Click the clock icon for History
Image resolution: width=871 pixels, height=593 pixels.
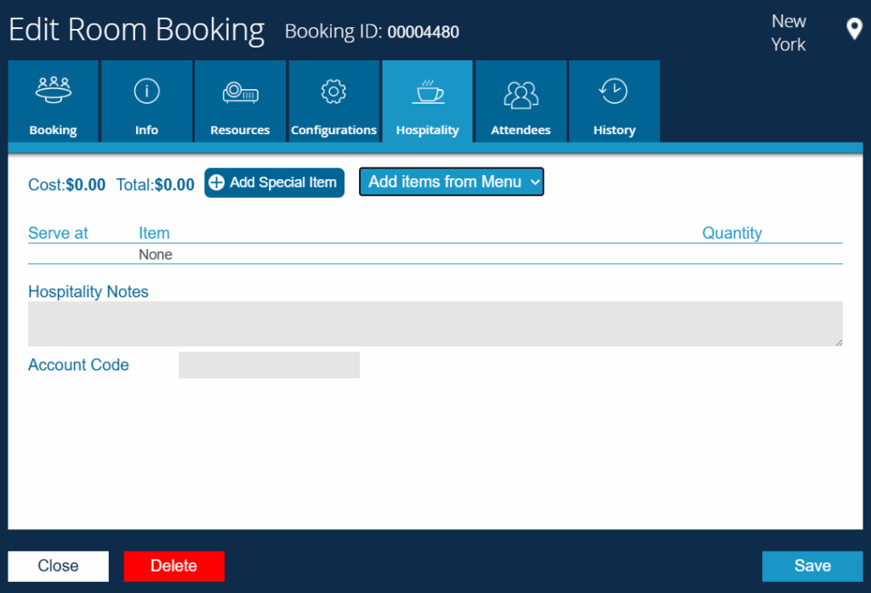(x=613, y=91)
